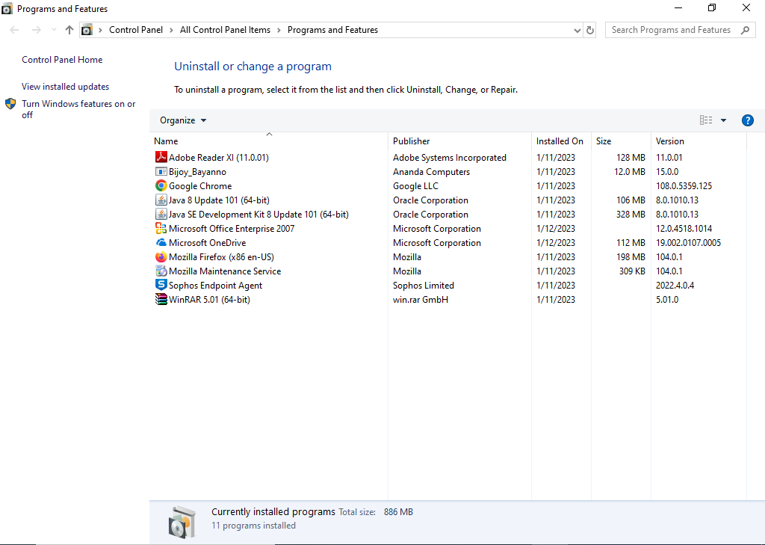
Task: Select Mozilla Firefox (x86 en-US) name
Action: coord(221,256)
